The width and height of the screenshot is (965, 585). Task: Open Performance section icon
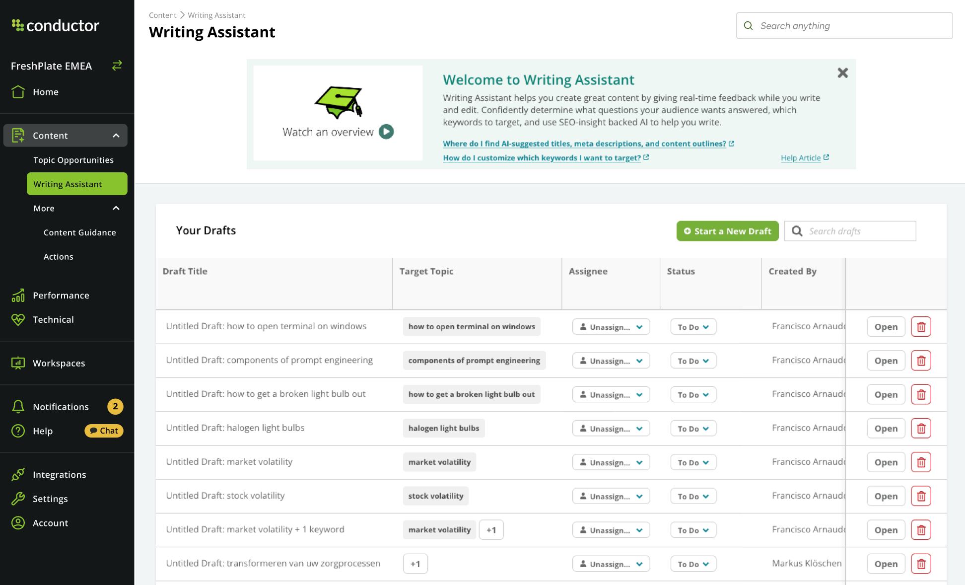click(x=18, y=295)
